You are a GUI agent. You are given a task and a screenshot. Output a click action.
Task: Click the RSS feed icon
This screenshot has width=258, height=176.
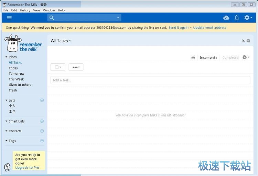(243, 41)
